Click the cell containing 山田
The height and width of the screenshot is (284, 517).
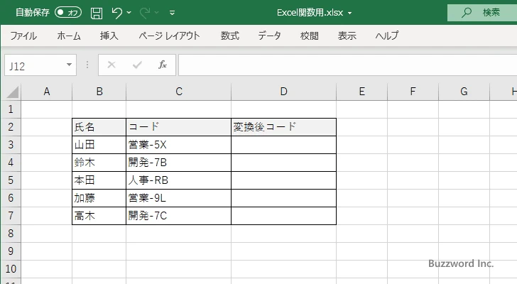tap(99, 145)
